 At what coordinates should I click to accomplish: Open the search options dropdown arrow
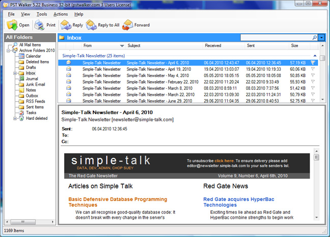point(321,38)
